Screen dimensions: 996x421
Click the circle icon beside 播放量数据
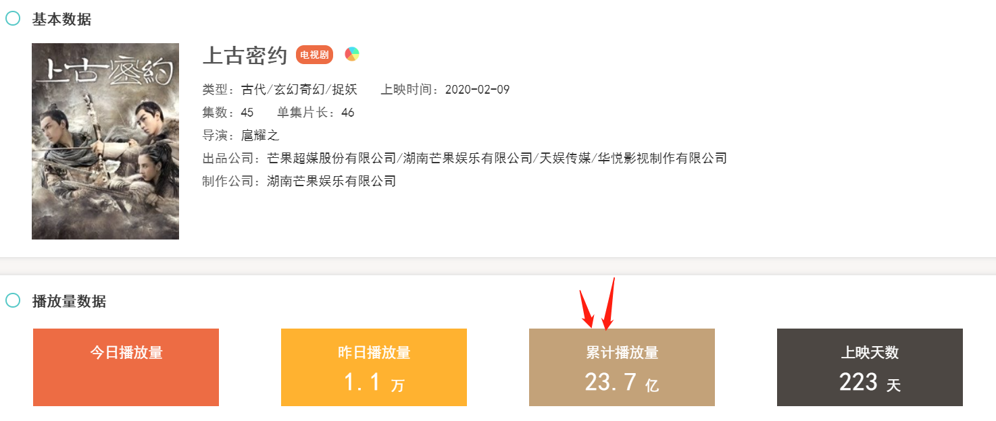click(x=13, y=300)
